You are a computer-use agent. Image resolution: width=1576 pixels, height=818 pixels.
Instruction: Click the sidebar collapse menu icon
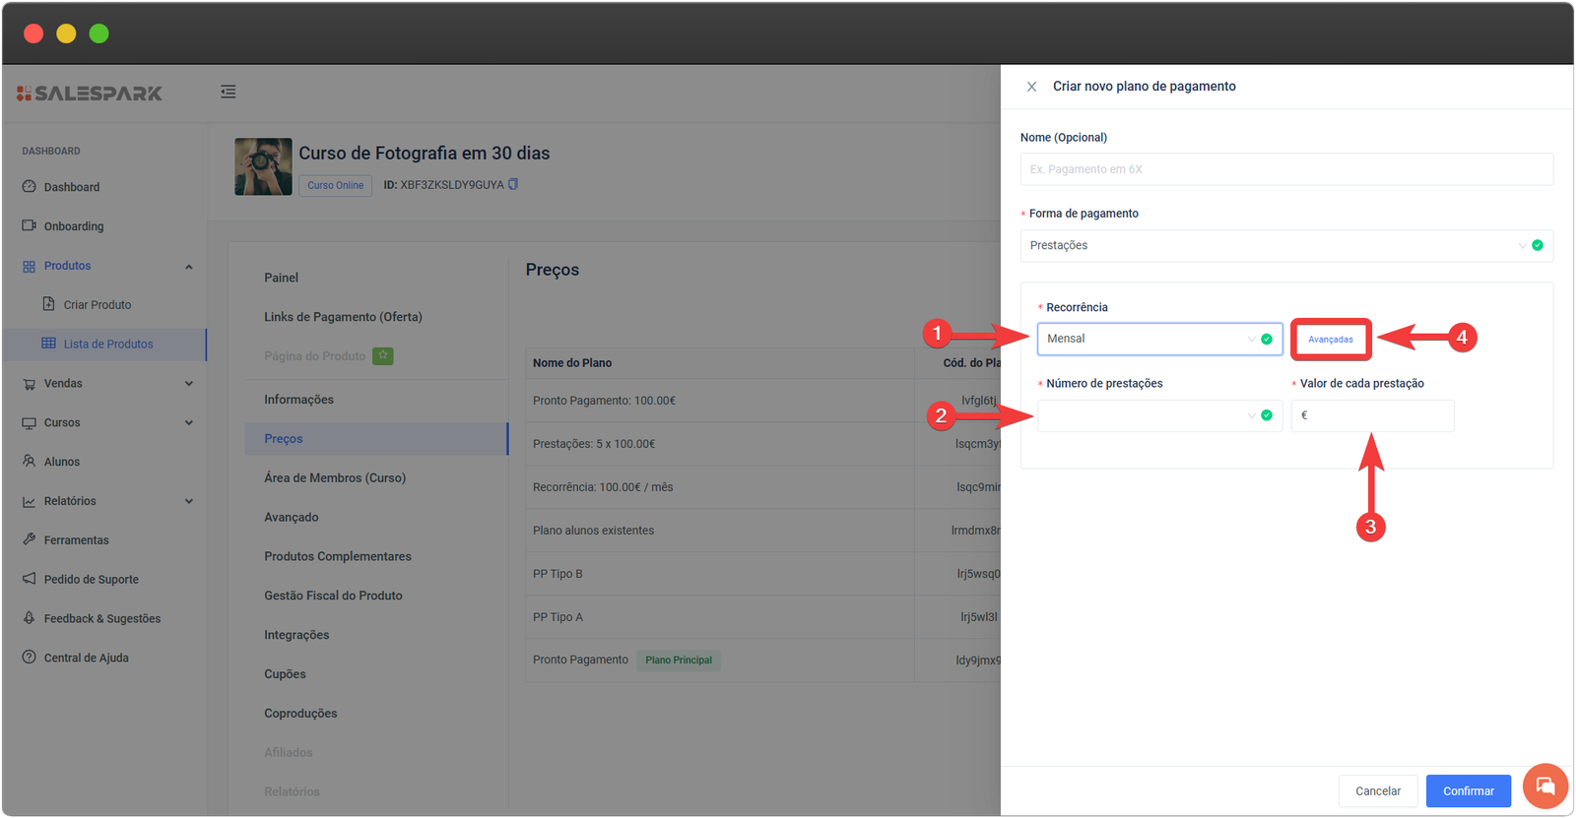228,92
